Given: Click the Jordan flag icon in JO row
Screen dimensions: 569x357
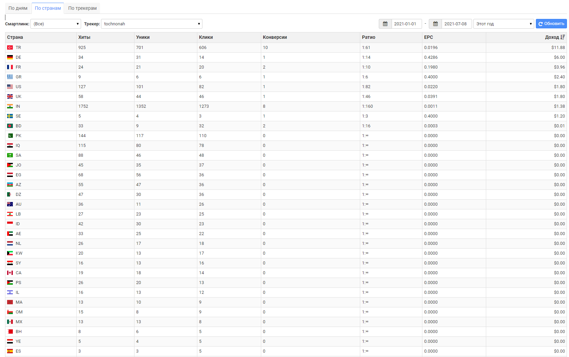Looking at the screenshot, I should (10, 165).
